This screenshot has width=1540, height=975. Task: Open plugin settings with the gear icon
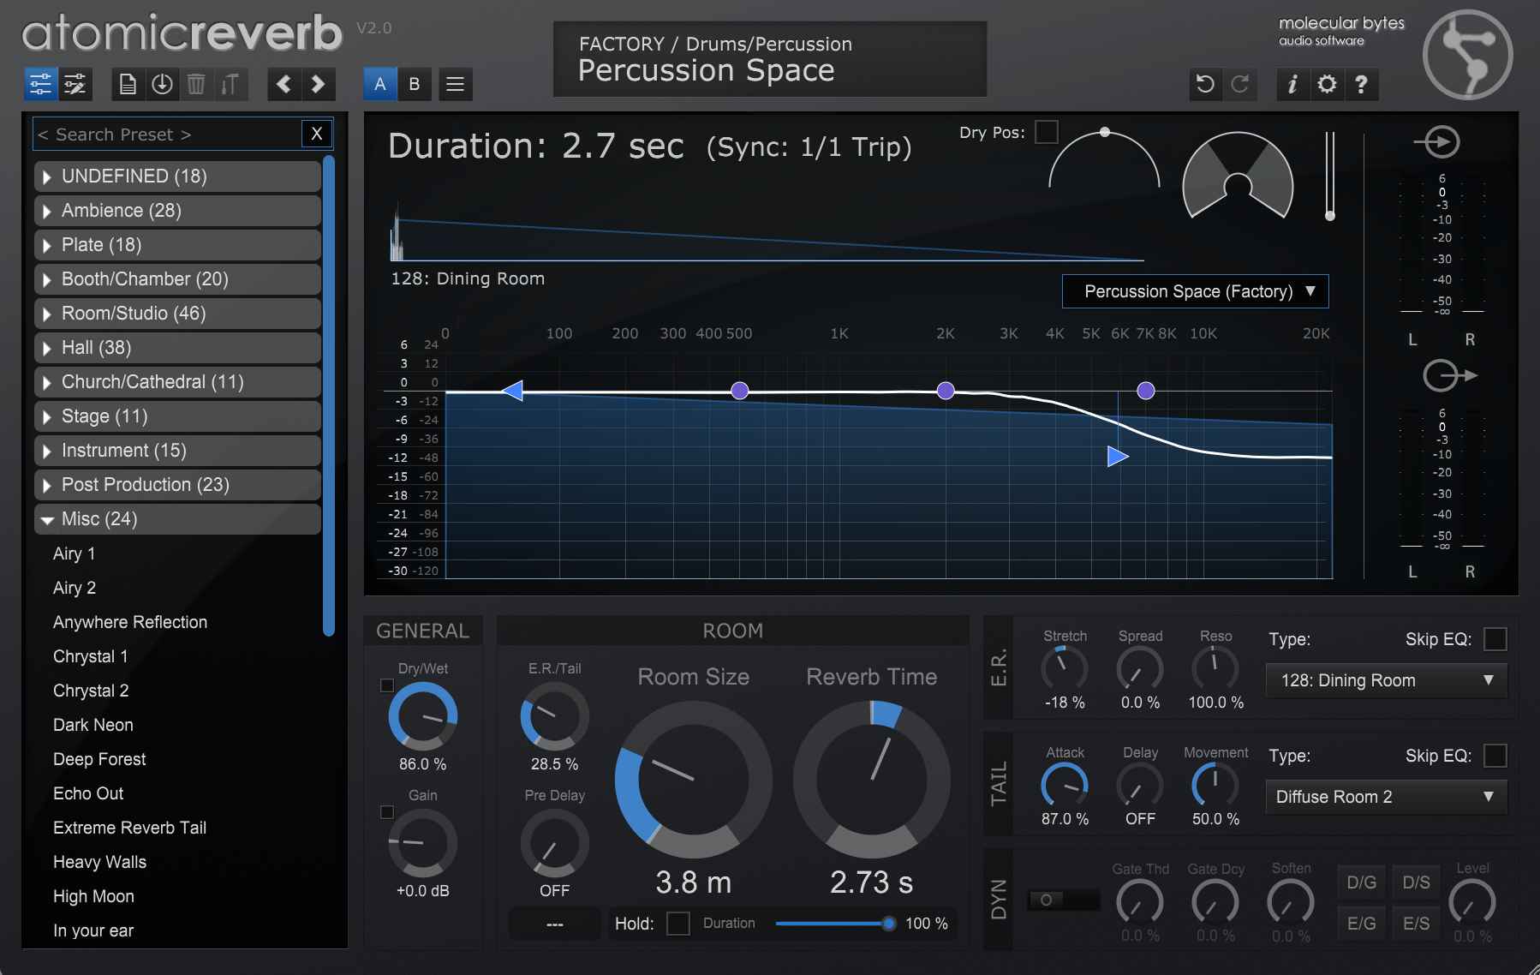pyautogui.click(x=1326, y=84)
